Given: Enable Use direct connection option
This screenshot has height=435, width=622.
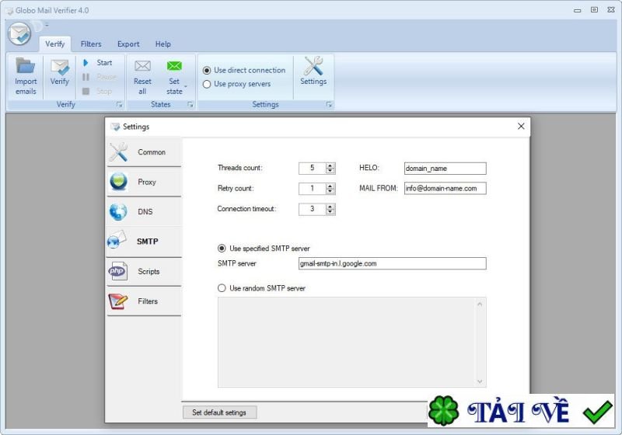Looking at the screenshot, I should click(207, 71).
